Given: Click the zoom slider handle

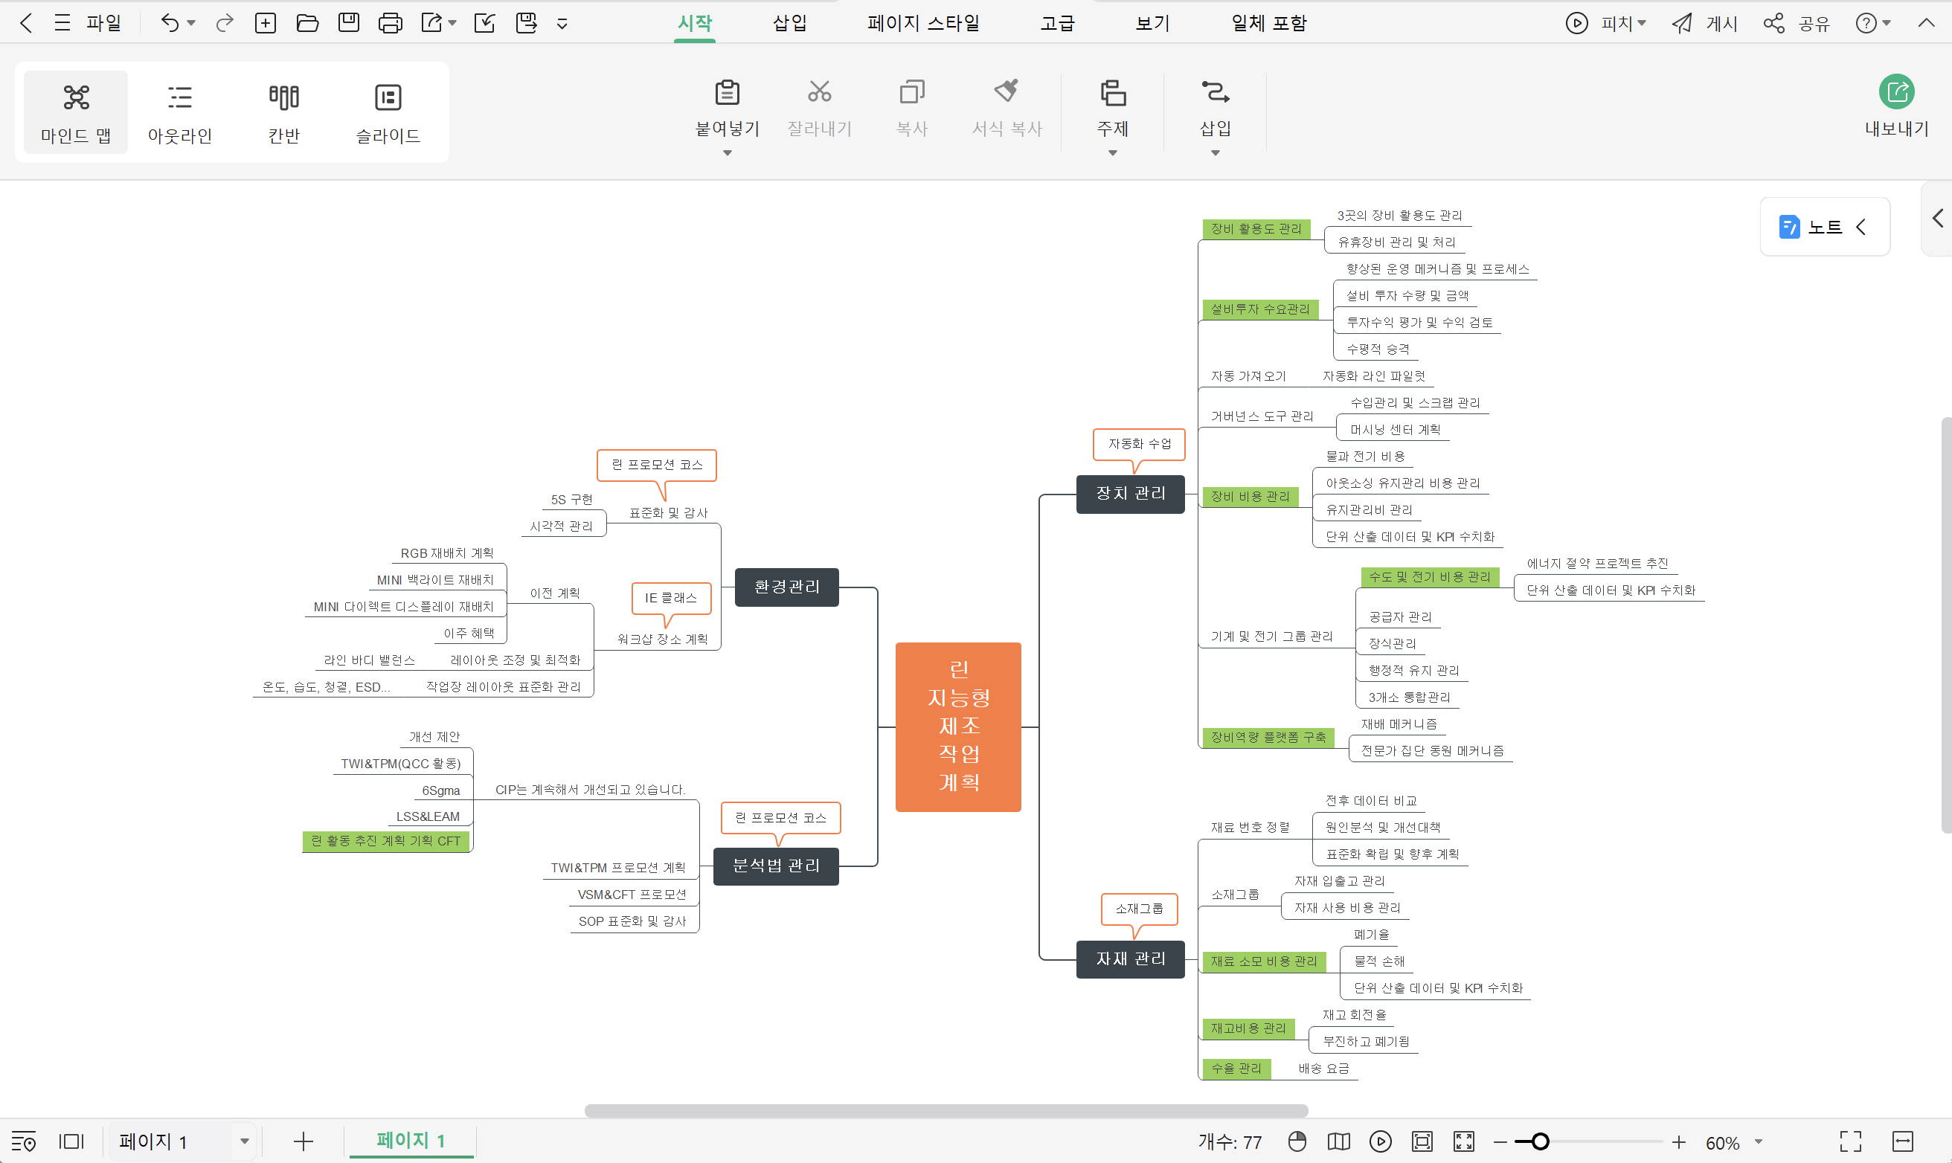Looking at the screenshot, I should (x=1540, y=1141).
